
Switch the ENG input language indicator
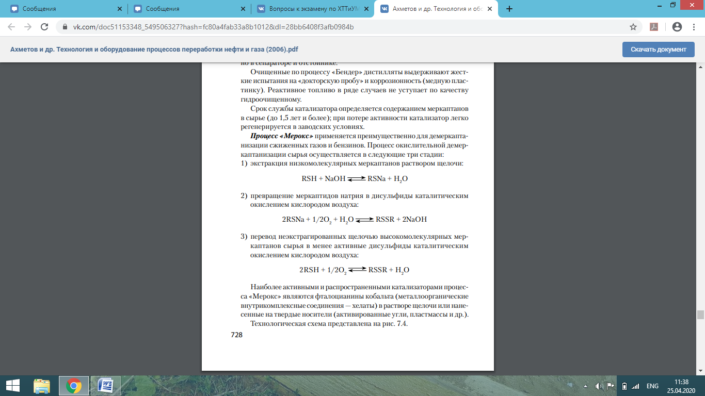[652, 386]
